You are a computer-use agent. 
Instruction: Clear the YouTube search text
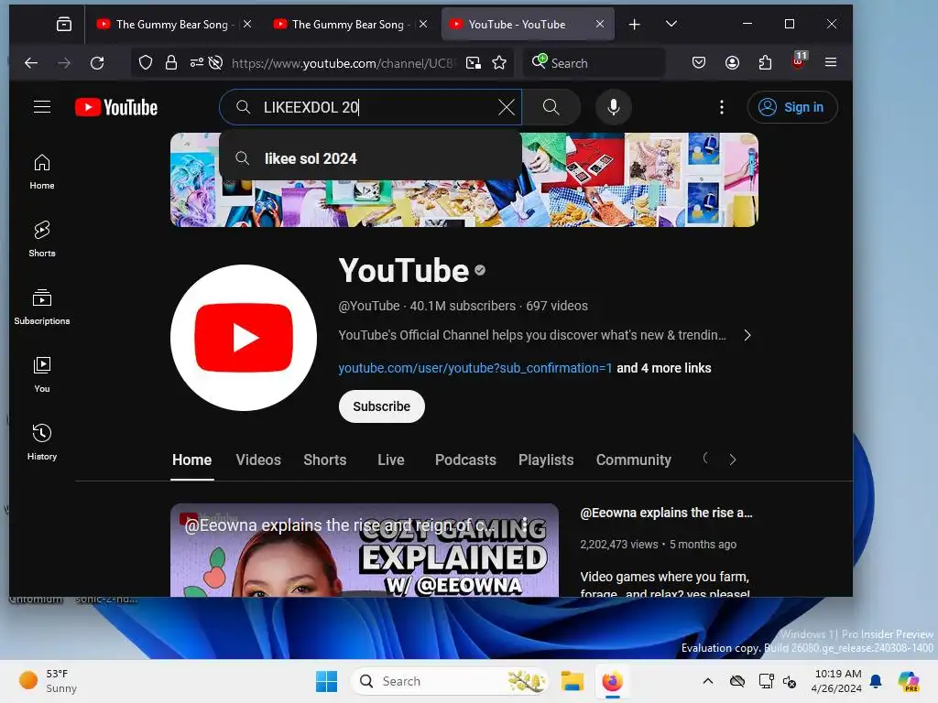click(x=506, y=107)
